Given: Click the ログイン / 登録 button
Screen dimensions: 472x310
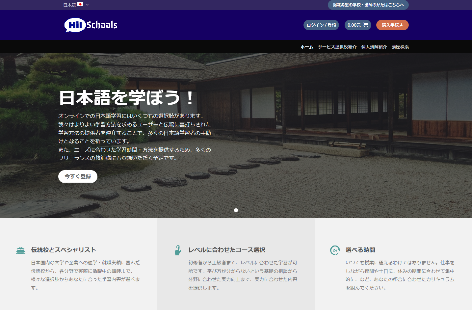Looking at the screenshot, I should (x=321, y=25).
